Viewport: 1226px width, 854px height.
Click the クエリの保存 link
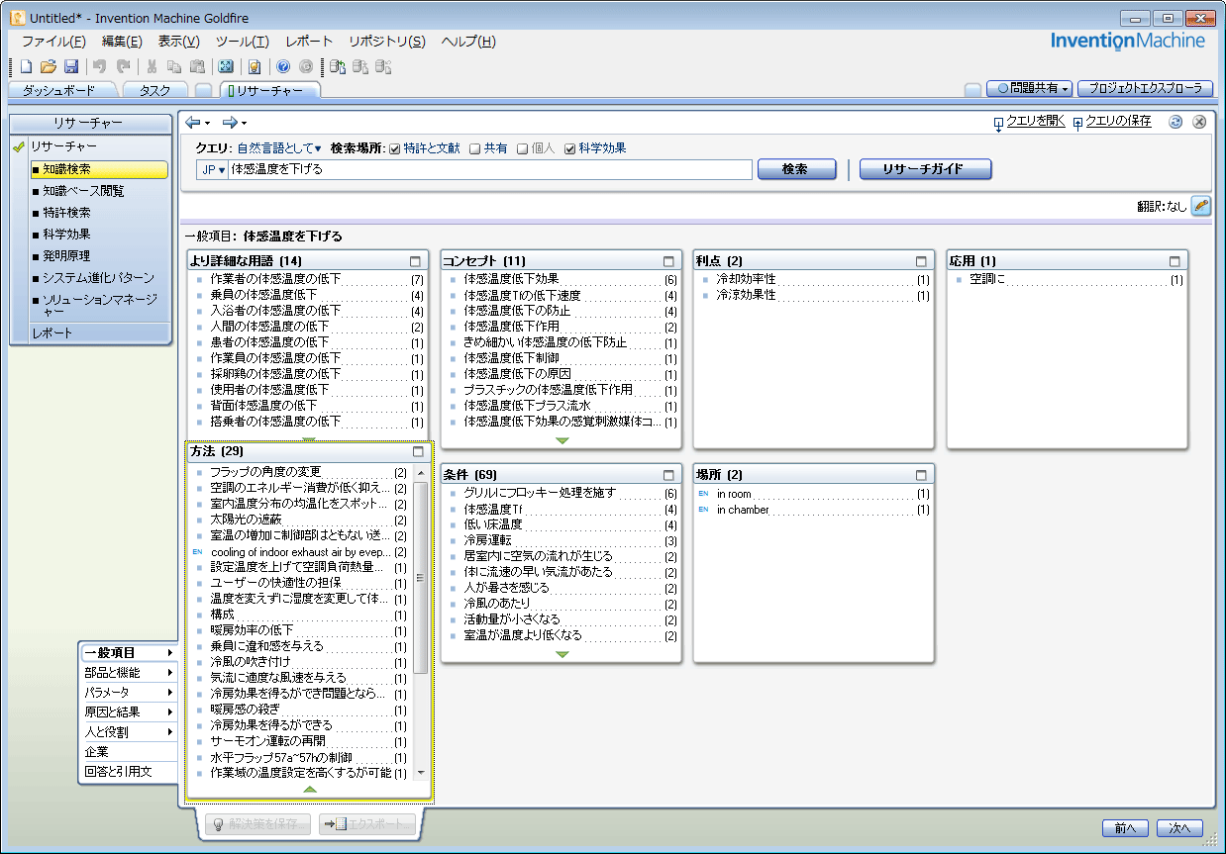click(1118, 121)
